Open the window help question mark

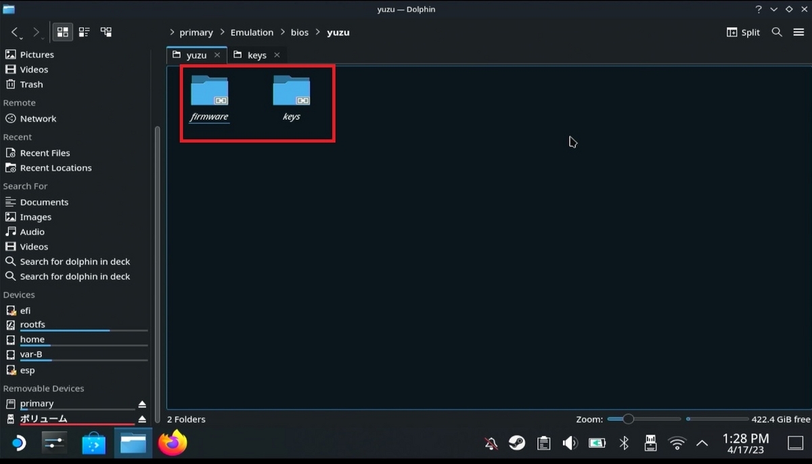tap(759, 9)
